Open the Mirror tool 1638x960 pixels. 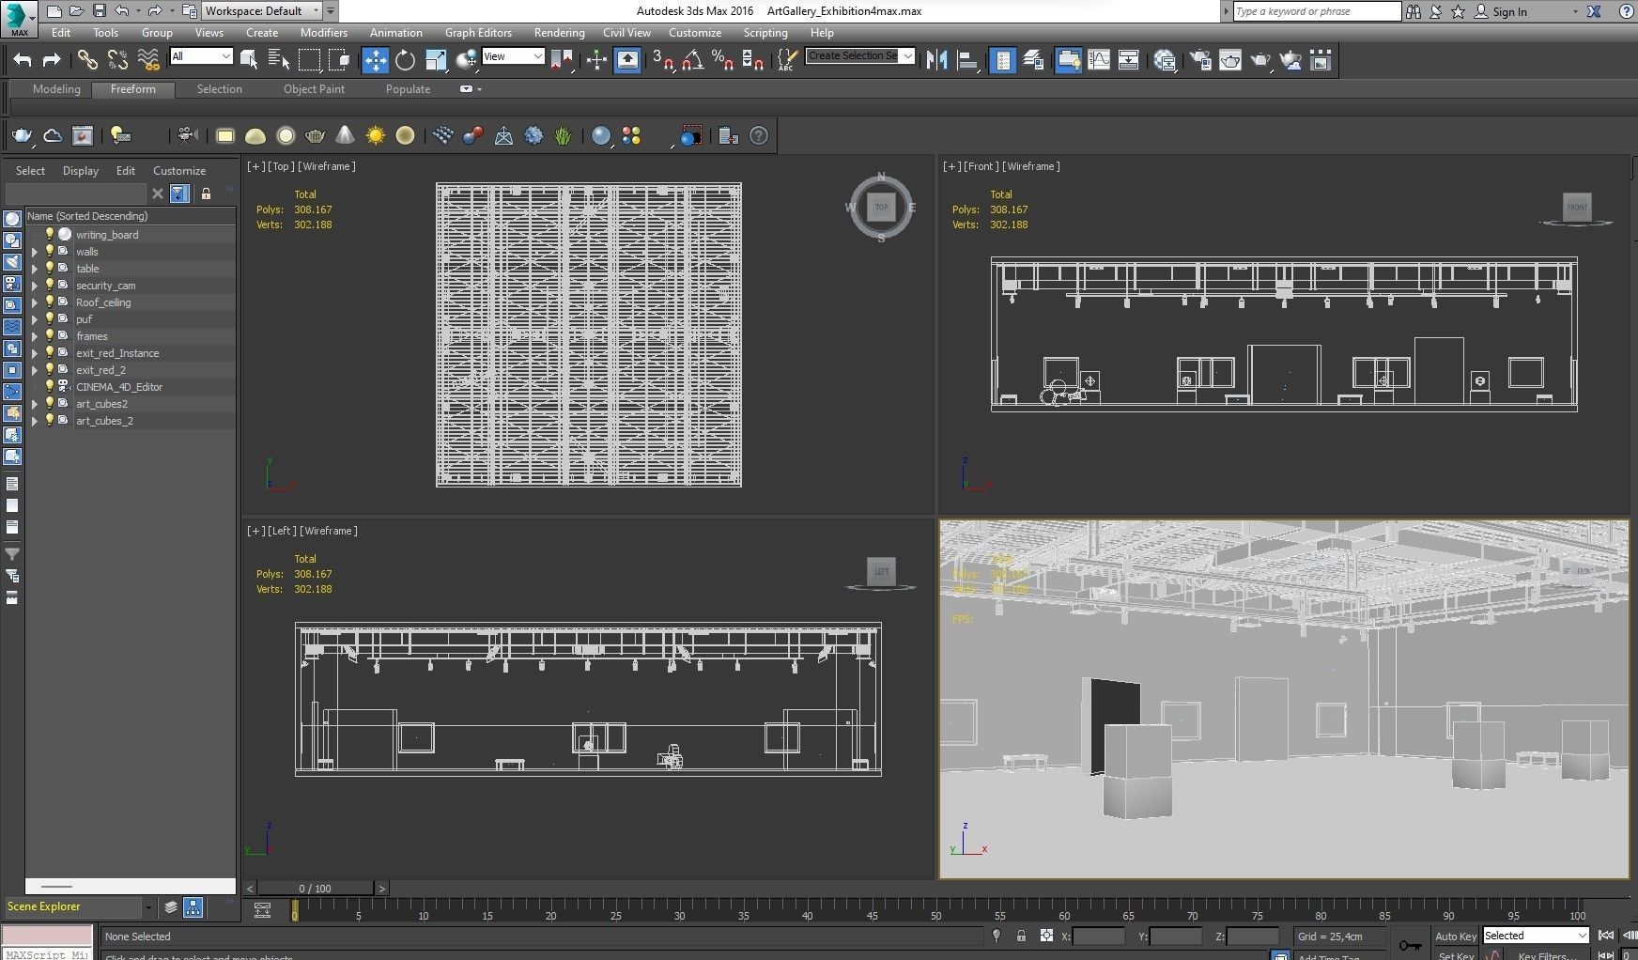936,61
